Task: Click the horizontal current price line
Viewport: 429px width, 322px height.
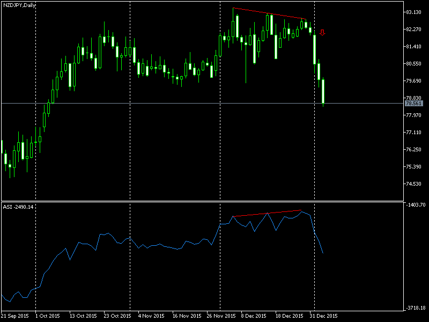Action: tap(203, 104)
